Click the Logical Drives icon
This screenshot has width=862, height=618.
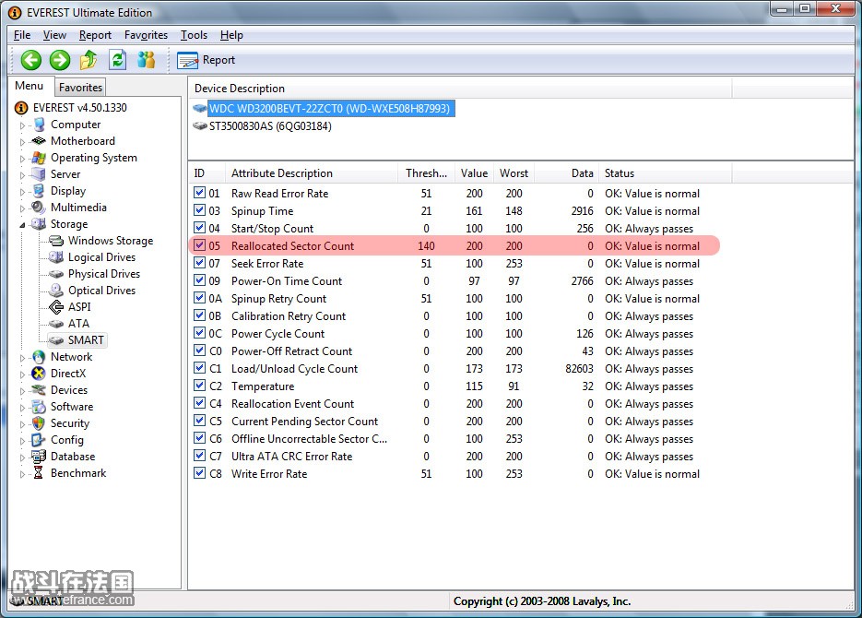click(x=56, y=257)
